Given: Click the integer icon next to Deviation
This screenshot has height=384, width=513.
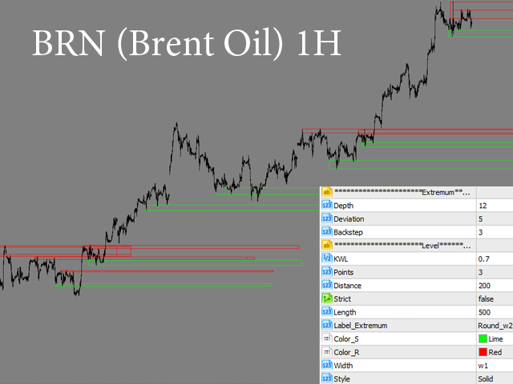Looking at the screenshot, I should (326, 218).
